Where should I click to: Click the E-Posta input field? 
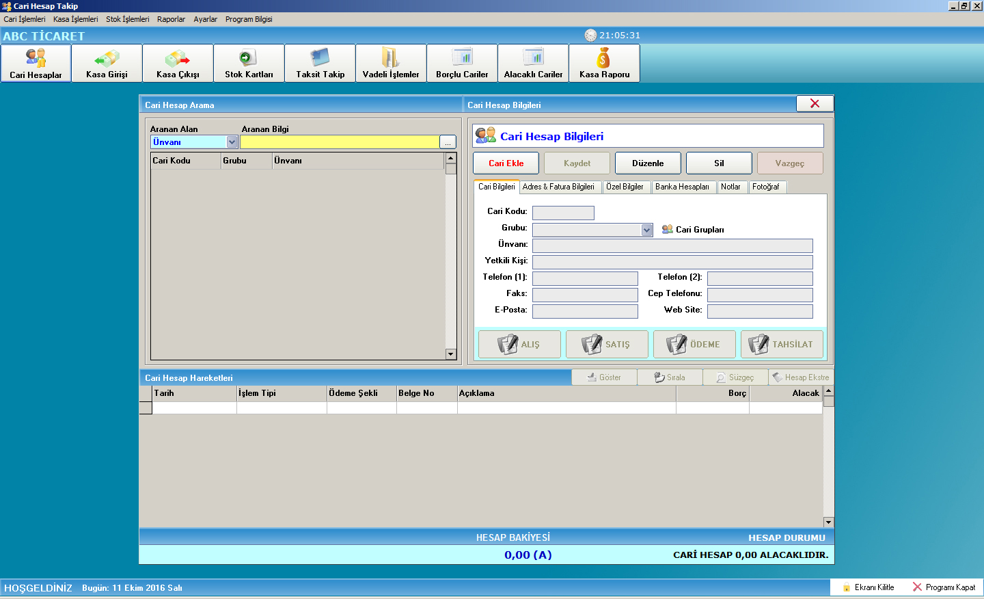[x=585, y=311]
